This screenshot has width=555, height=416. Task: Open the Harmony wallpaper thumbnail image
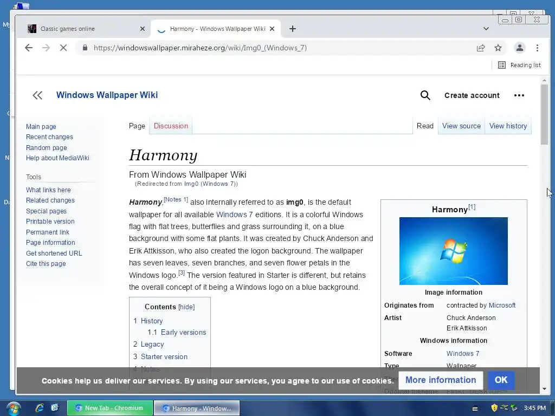tap(454, 251)
